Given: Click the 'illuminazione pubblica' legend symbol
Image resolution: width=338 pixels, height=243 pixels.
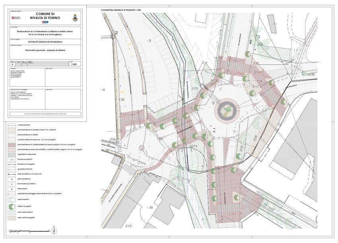Looking at the screenshot, I should click(12, 184).
